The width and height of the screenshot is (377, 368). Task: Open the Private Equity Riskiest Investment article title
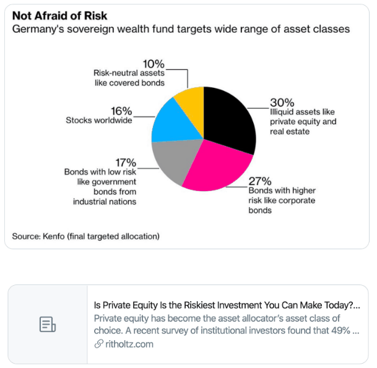[227, 305]
